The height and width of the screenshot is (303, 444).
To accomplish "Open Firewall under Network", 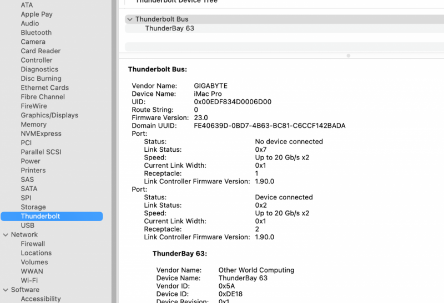I will tap(33, 244).
